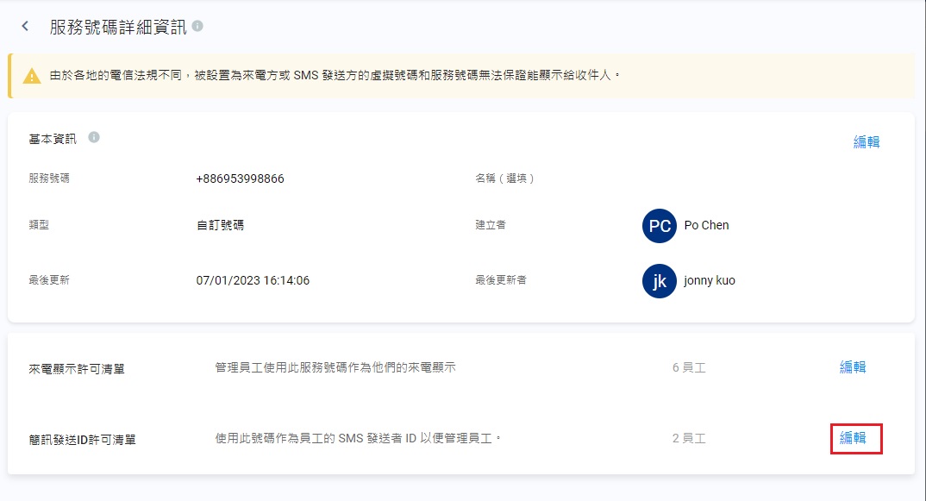Click the 2 員工 count
Image resolution: width=926 pixels, height=501 pixels.
tap(689, 438)
